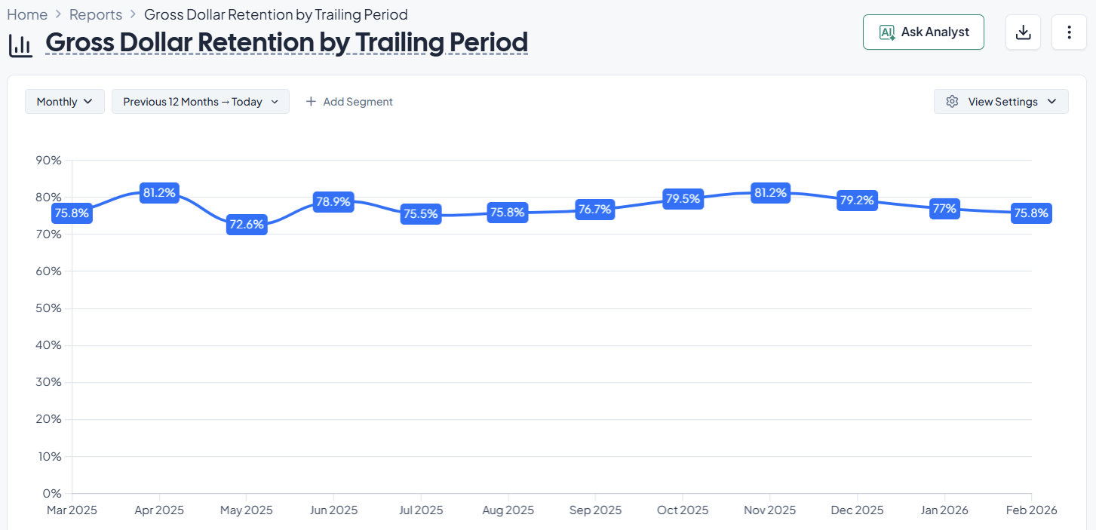1096x530 pixels.
Task: Click the chevron on View Settings
Action: click(x=1051, y=101)
